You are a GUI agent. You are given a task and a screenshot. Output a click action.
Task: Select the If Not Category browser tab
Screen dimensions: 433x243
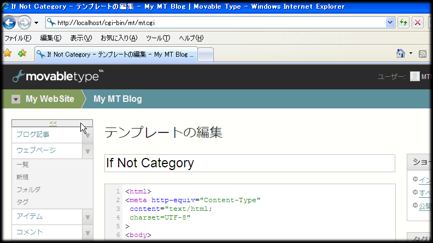coord(115,54)
